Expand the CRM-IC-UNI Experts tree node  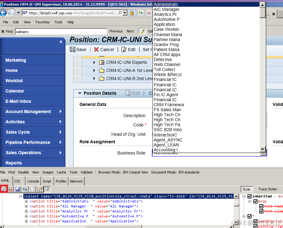click(94, 63)
